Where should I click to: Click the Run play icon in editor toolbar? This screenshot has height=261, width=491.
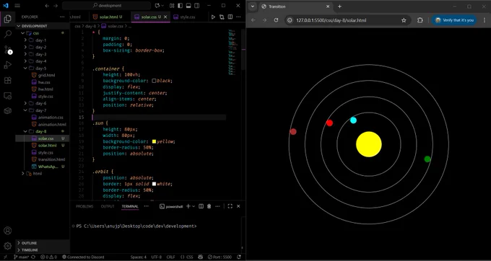[x=213, y=17]
